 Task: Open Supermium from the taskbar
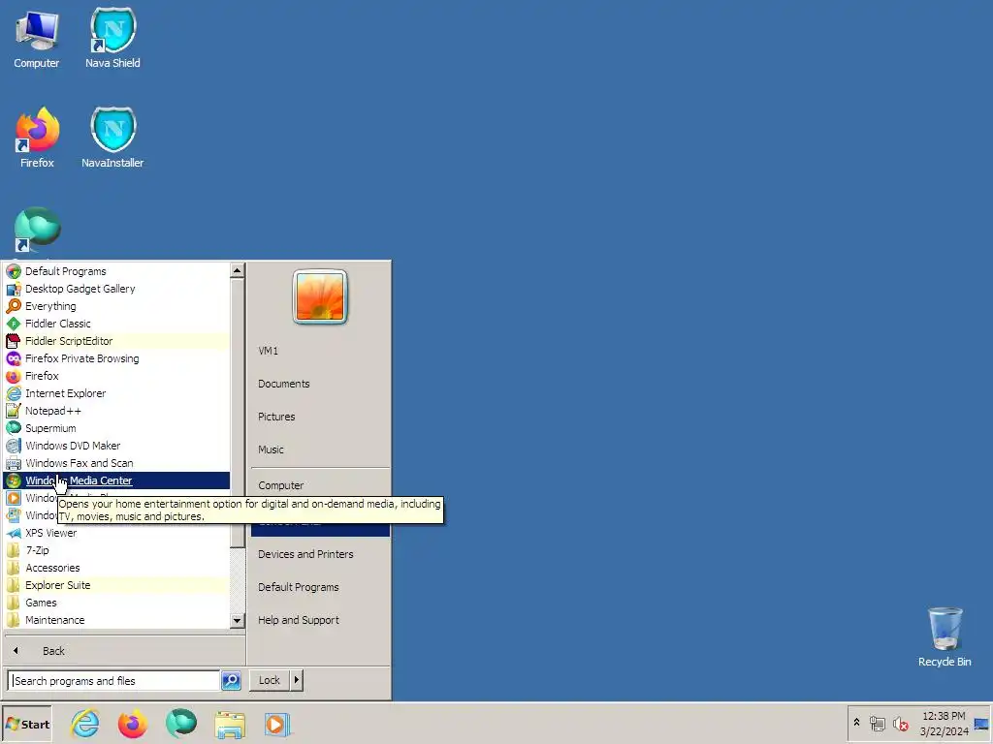(181, 724)
